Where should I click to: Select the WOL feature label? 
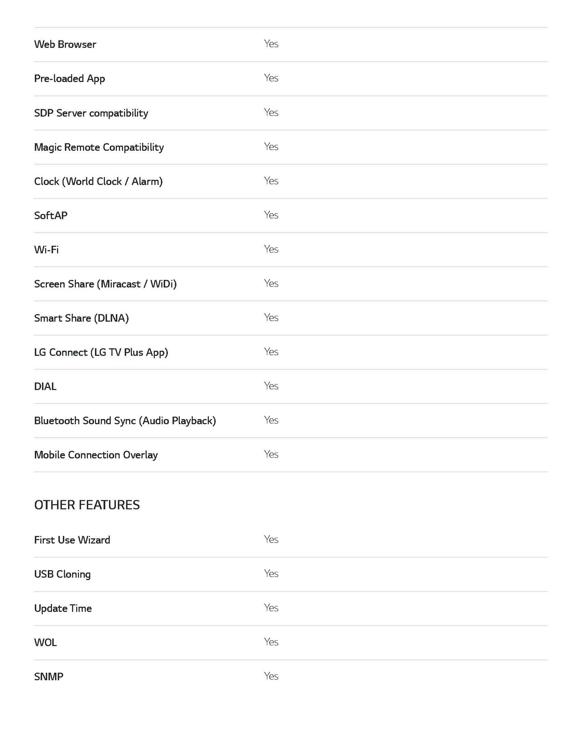[x=45, y=642]
